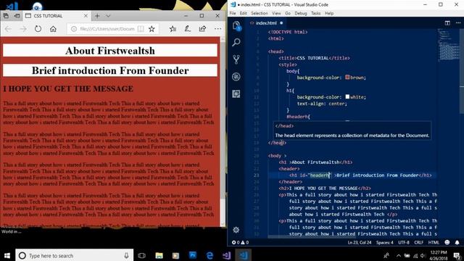
Task: Click the white color swatch in the code
Action: coord(347,96)
